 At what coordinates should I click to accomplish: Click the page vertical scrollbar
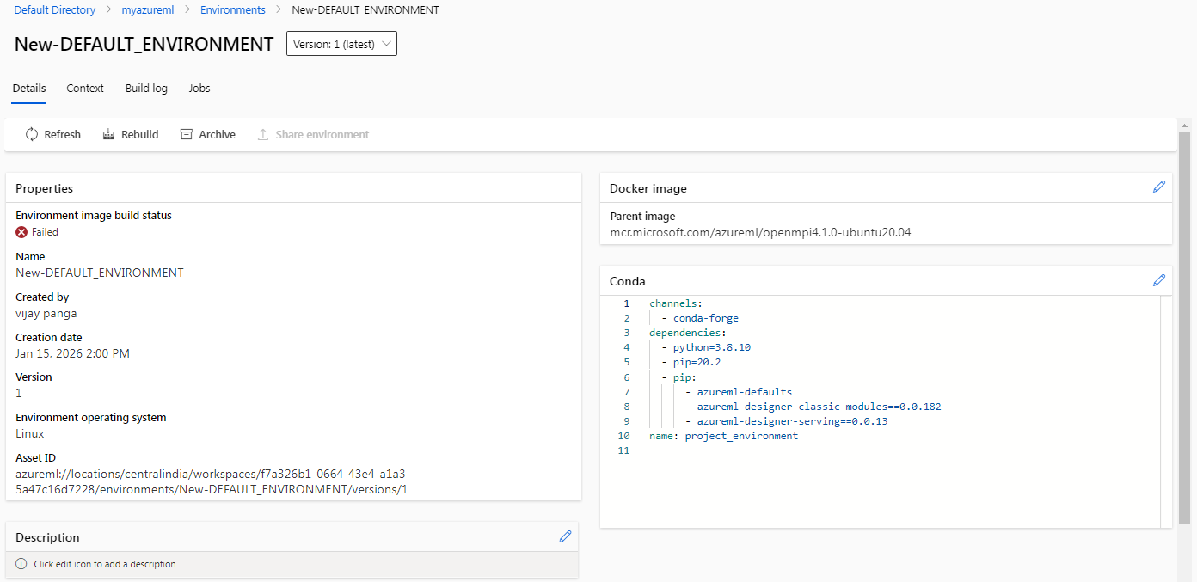click(1184, 327)
